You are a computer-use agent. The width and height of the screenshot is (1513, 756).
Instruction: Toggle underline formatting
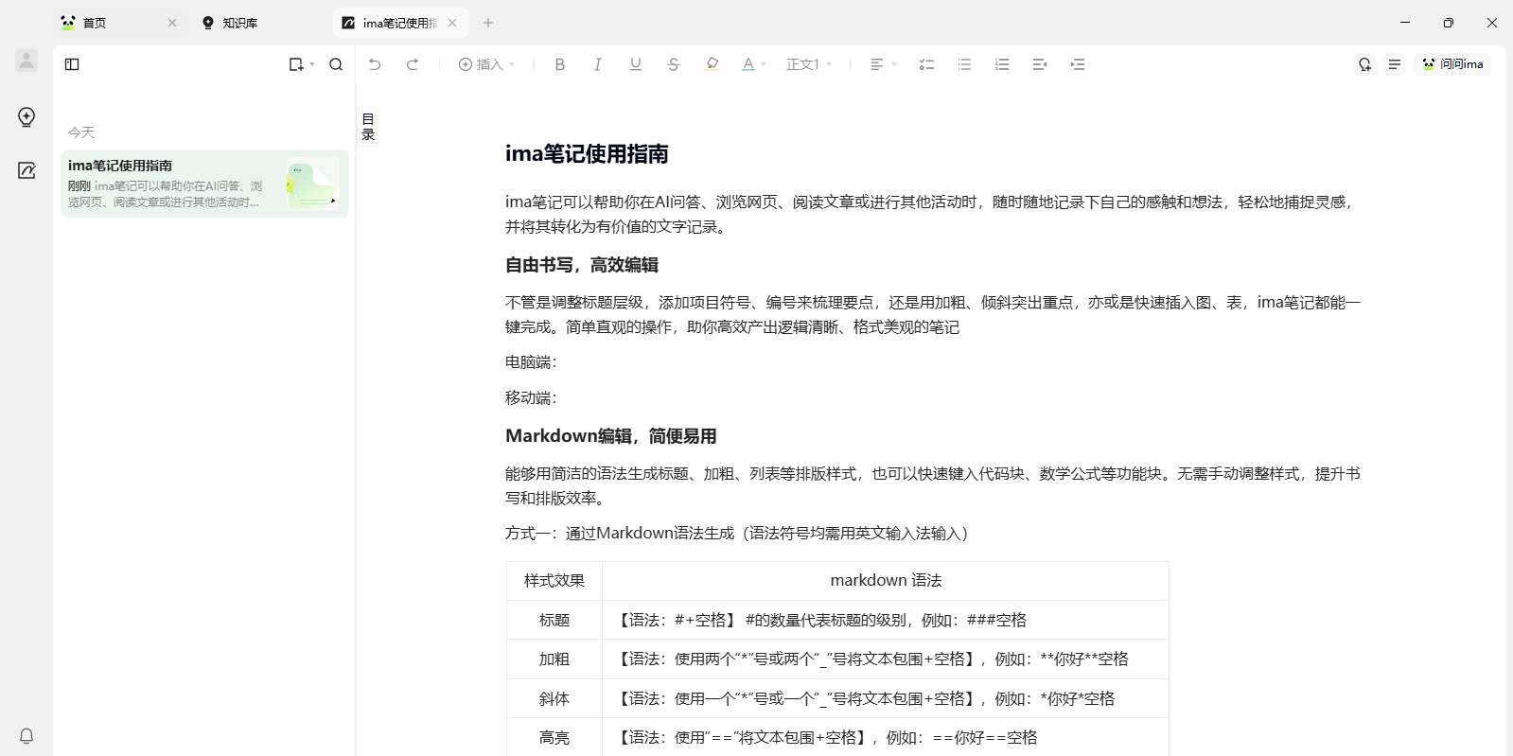tap(636, 64)
